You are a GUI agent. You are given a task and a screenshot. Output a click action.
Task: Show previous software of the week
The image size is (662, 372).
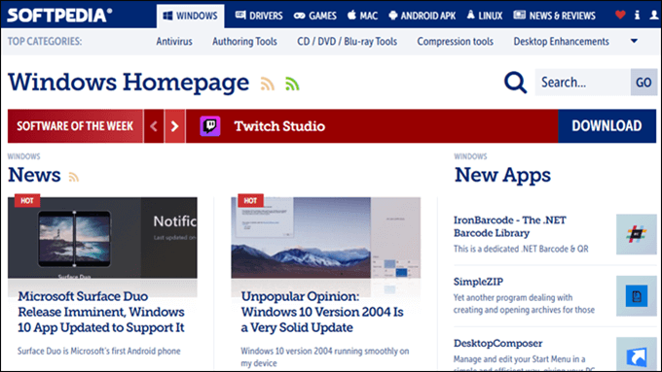tap(154, 126)
